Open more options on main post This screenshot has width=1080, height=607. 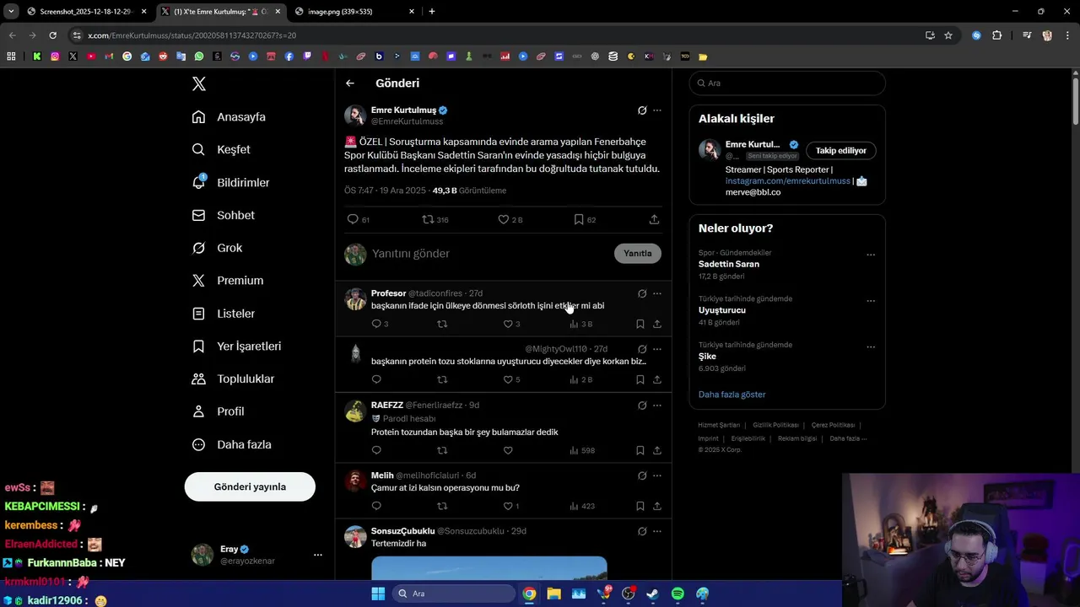pyautogui.click(x=657, y=110)
